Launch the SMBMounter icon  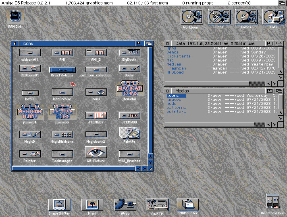(187, 205)
